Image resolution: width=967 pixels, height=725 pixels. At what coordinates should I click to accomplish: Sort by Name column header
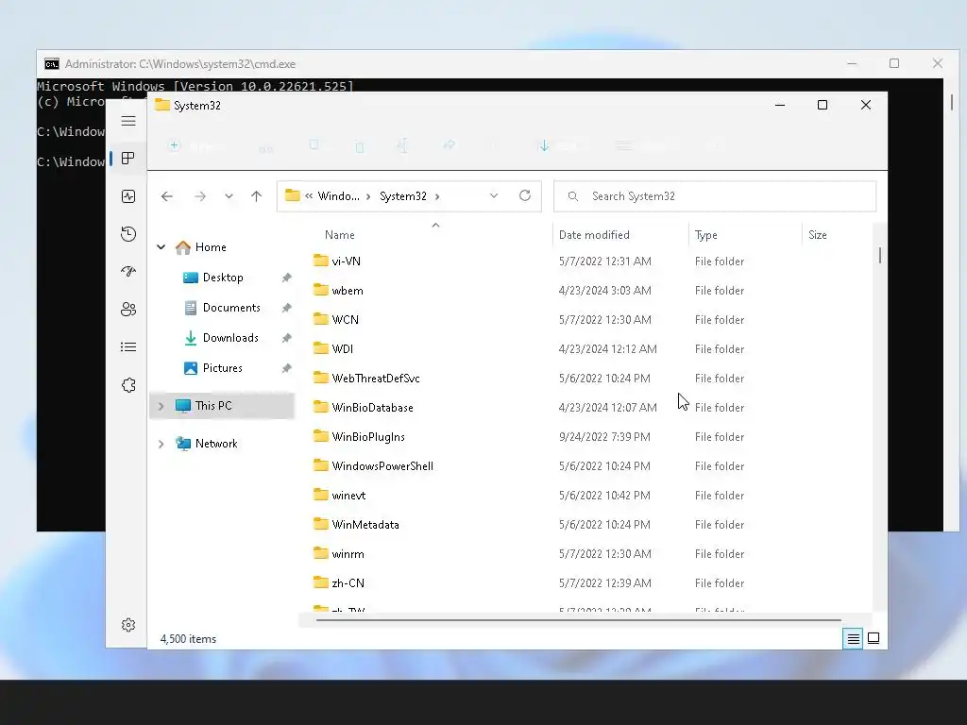click(x=340, y=235)
